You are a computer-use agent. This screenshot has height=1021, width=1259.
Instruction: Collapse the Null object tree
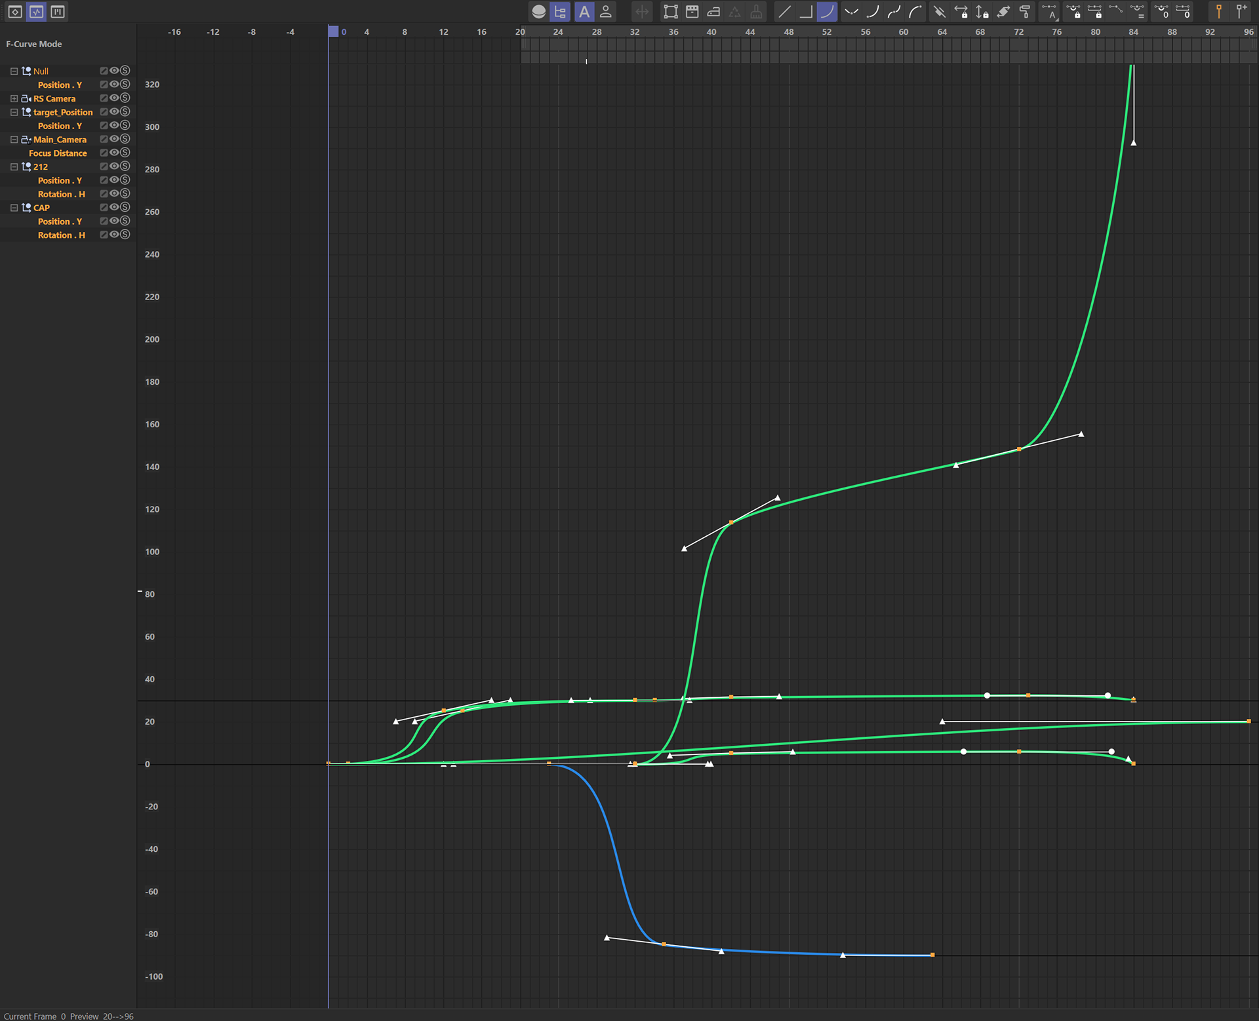click(x=14, y=71)
